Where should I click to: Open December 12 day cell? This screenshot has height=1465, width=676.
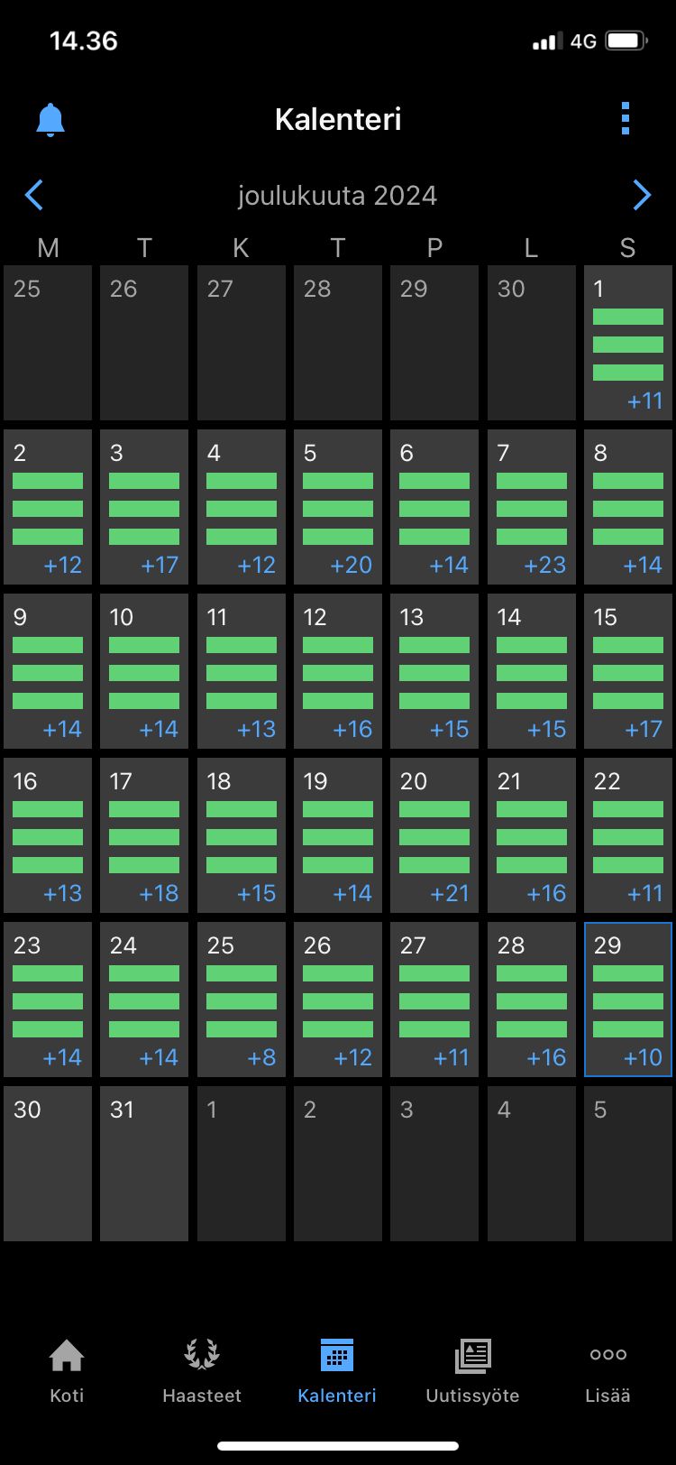point(337,670)
